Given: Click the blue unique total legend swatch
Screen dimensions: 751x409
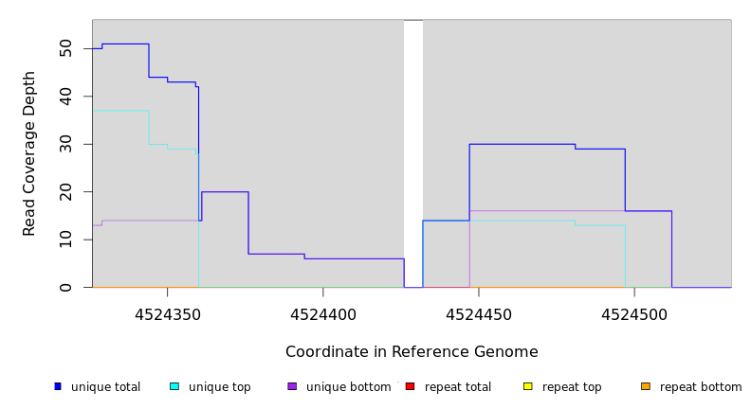Looking at the screenshot, I should click(58, 386).
